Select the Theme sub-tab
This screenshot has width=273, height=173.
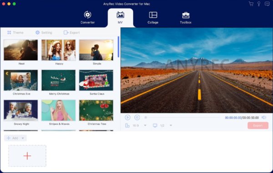click(x=15, y=33)
